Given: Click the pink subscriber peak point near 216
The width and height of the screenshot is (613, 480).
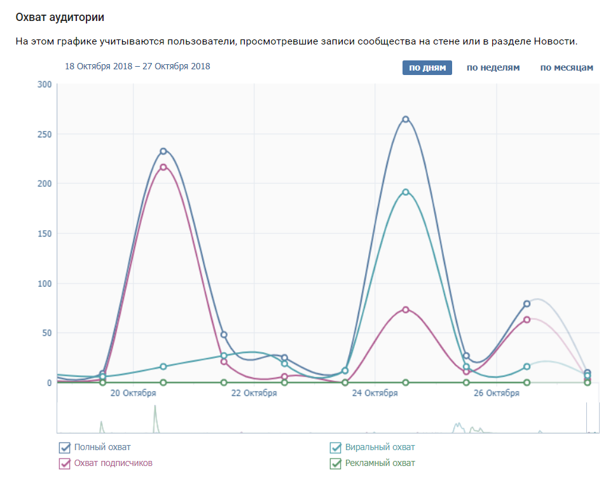Looking at the screenshot, I should [x=163, y=167].
